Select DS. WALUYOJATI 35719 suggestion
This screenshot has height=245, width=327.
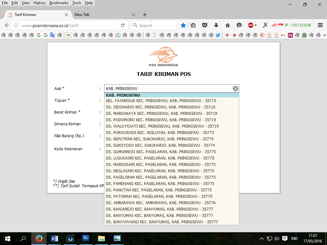171,126
